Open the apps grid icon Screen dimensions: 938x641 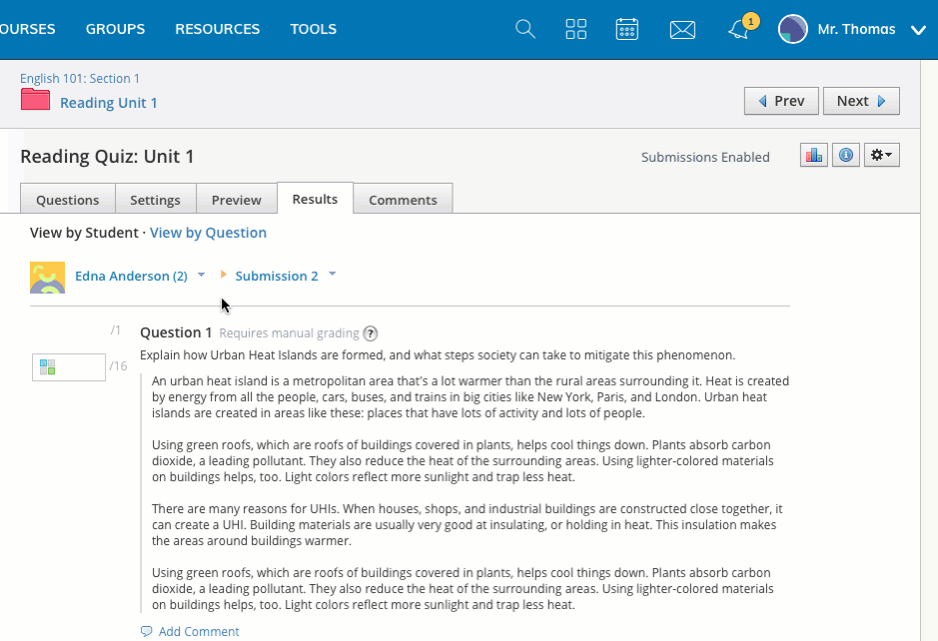(x=576, y=29)
